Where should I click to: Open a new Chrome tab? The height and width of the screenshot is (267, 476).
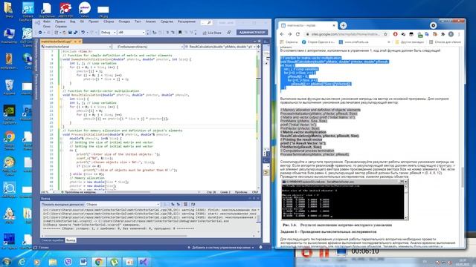[343, 25]
